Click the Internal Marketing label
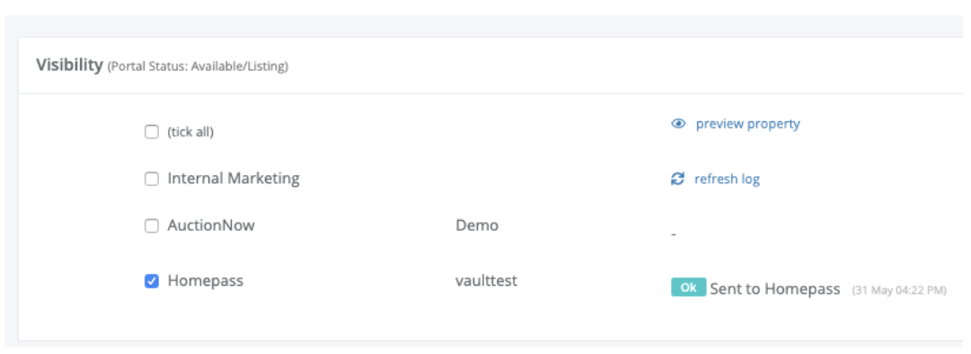The width and height of the screenshot is (971, 354). coord(234,179)
